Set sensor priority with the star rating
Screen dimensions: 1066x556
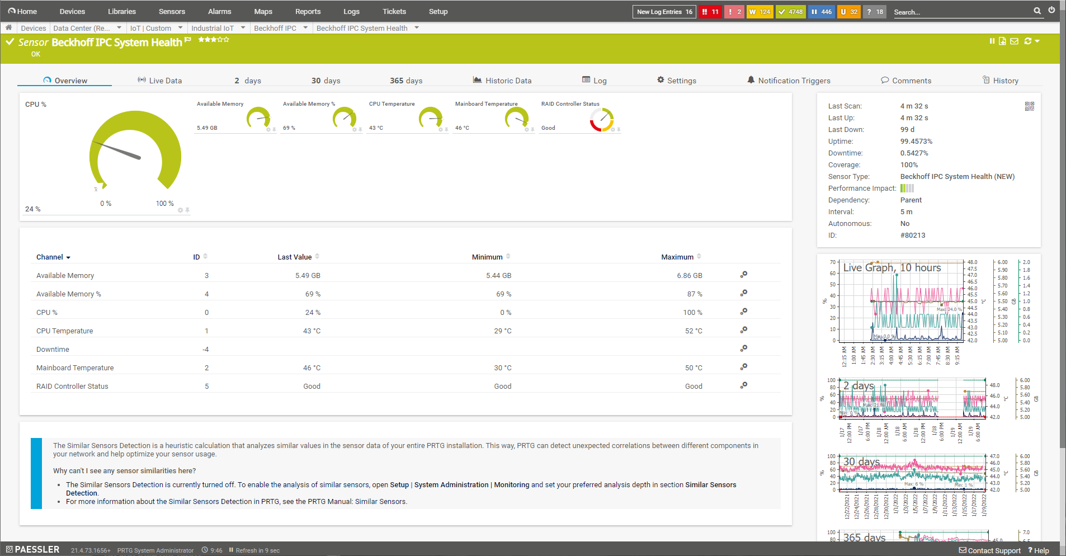coord(214,40)
